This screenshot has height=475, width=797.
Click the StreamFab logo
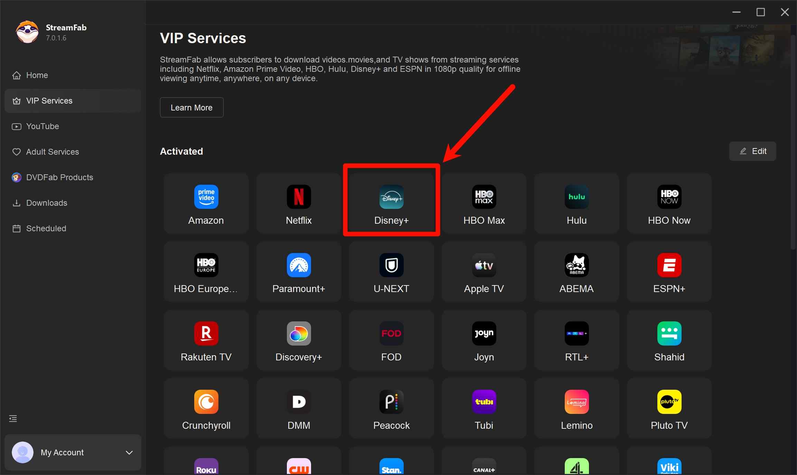(x=27, y=32)
